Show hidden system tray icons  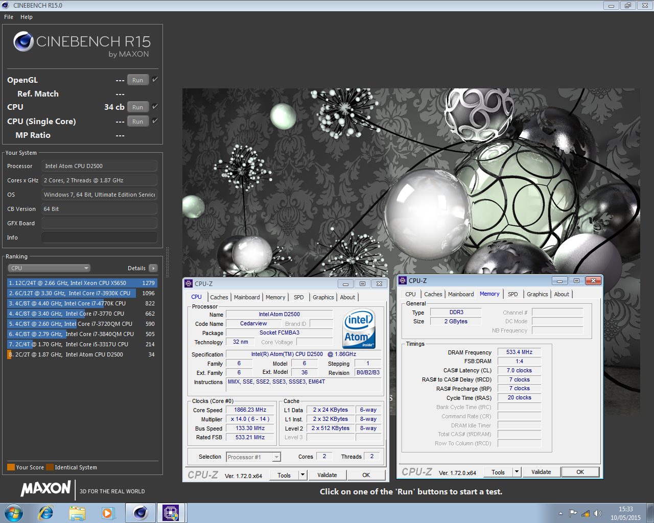pos(560,513)
